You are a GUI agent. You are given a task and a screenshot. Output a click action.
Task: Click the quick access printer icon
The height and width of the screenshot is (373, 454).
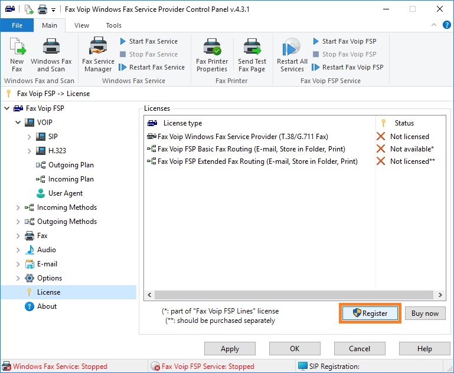click(43, 9)
